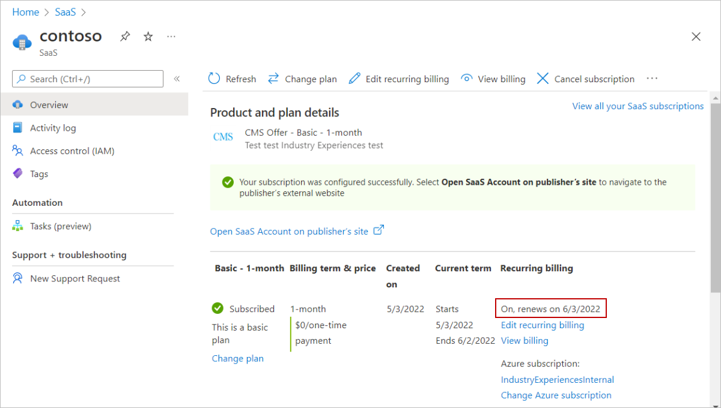
Task: Select View billing in the toolbar
Action: point(493,79)
